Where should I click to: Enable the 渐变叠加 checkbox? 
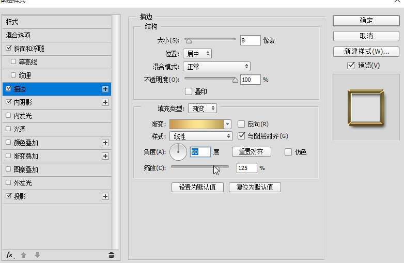(x=8, y=156)
